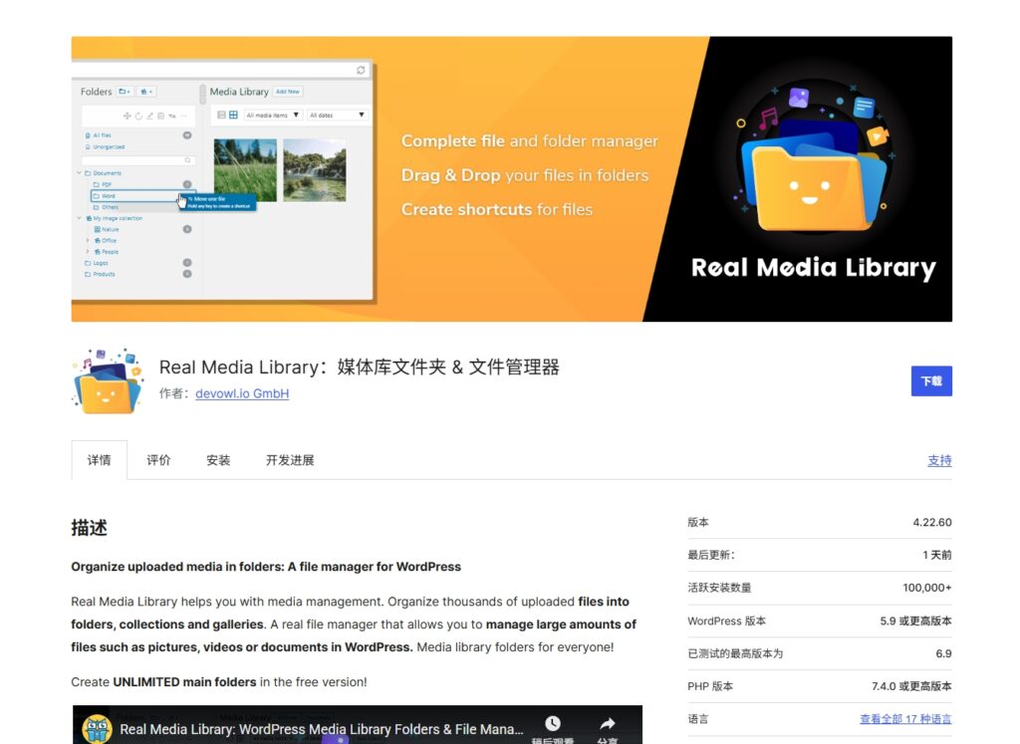The image size is (1020, 744).
Task: Click the video channel avatar icon
Action: [96, 729]
